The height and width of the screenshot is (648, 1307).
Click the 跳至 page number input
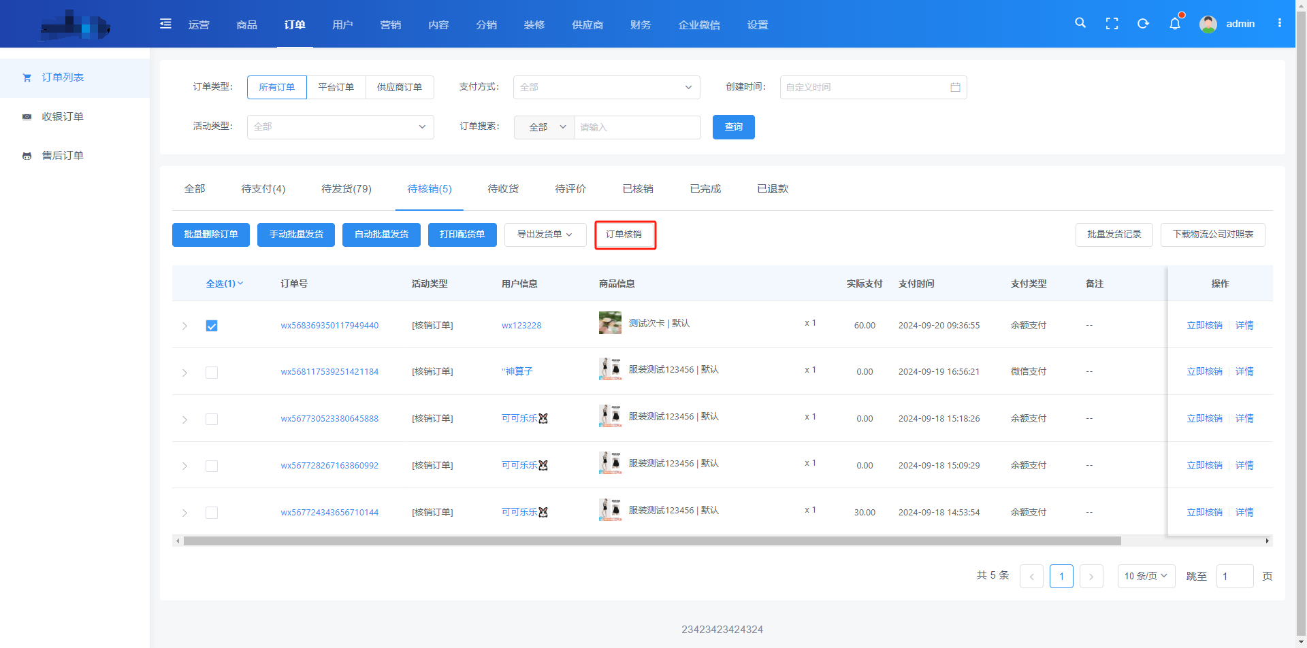pos(1235,576)
